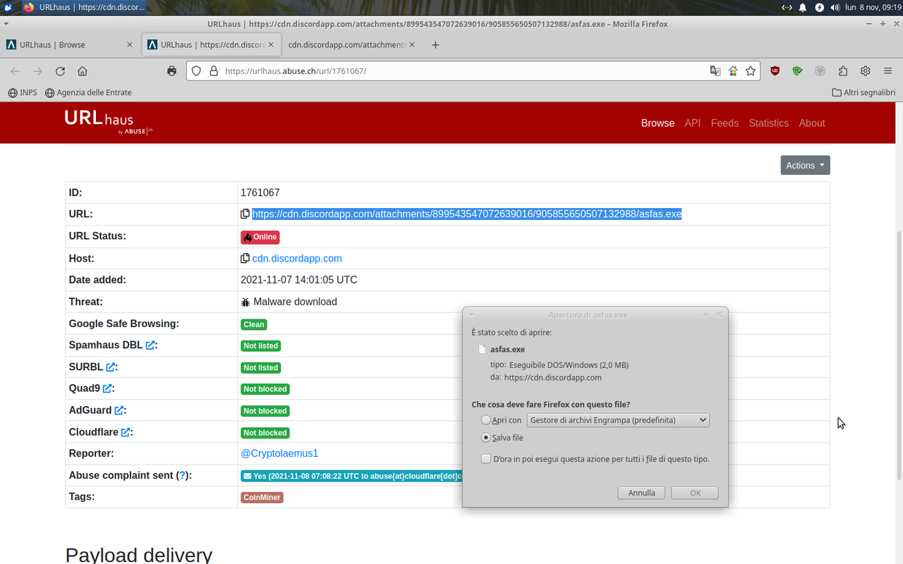Click the back navigation arrow
Screen dimensions: 903x564
pyautogui.click(x=15, y=71)
